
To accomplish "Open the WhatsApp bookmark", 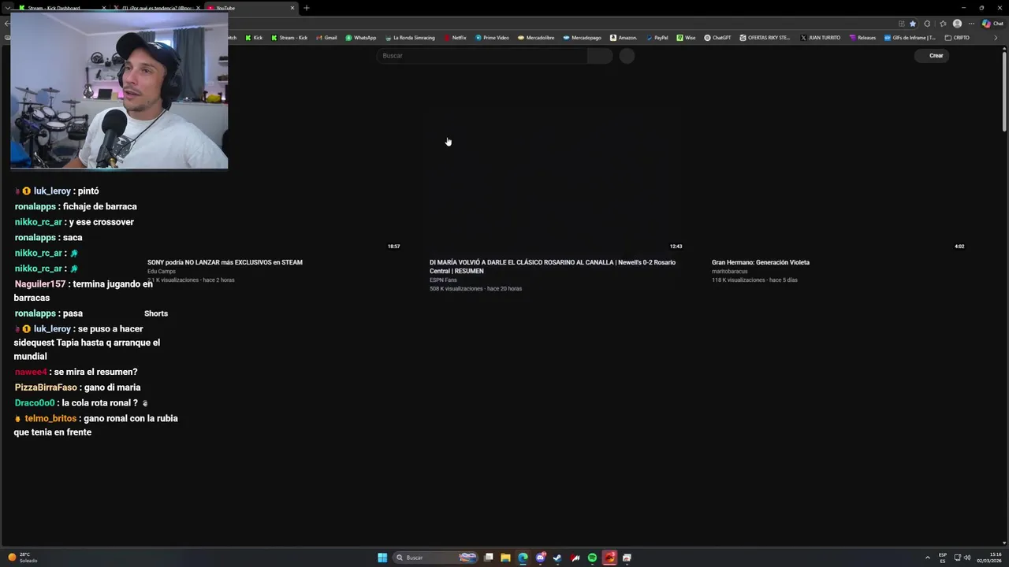I will (x=361, y=38).
